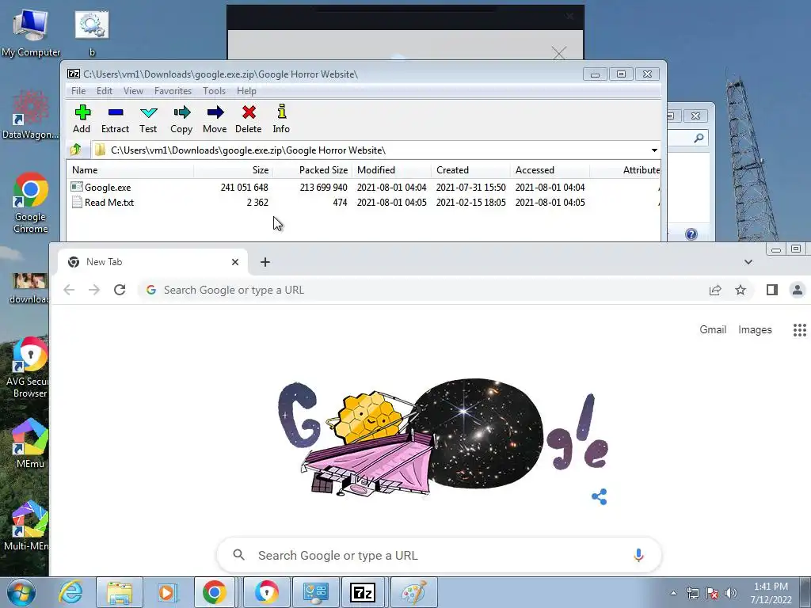The width and height of the screenshot is (811, 608).
Task: Reload the Chrome page
Action: [x=120, y=290]
